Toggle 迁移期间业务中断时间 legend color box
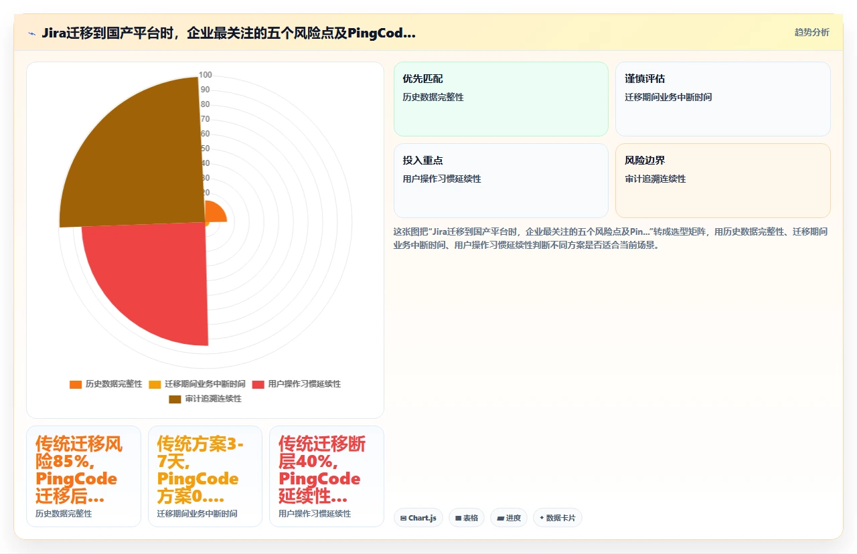 coord(155,384)
